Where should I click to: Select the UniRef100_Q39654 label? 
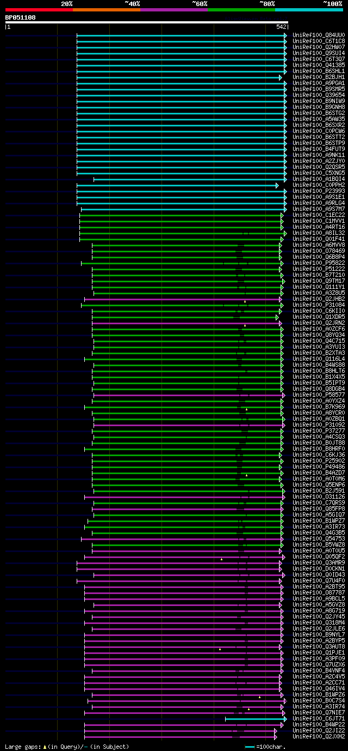click(319, 95)
